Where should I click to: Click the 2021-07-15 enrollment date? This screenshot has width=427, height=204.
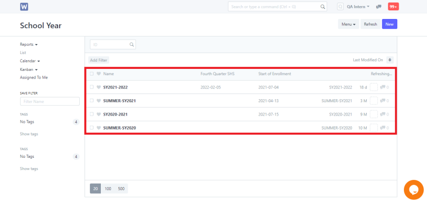[x=268, y=114]
